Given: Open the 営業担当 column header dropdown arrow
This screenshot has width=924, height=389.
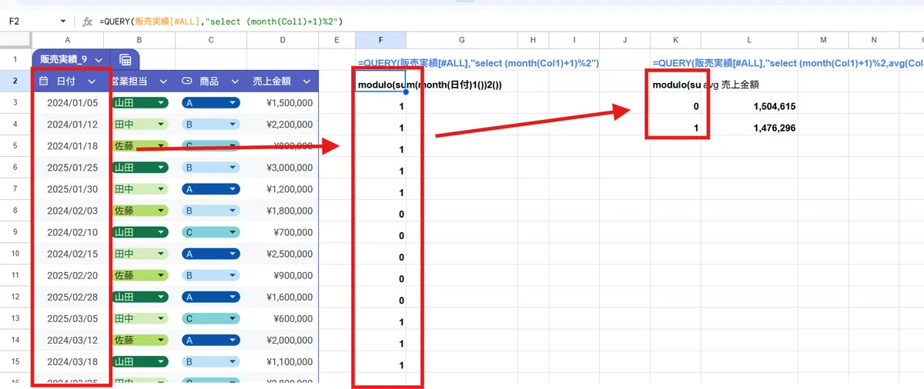Looking at the screenshot, I should coord(163,81).
